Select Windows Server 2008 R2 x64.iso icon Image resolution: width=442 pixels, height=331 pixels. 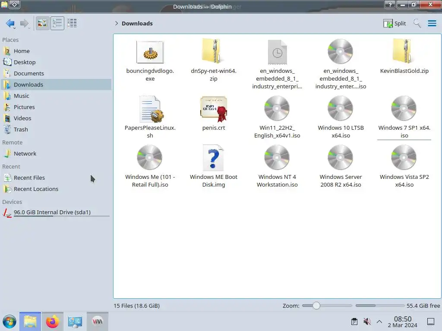point(341,157)
